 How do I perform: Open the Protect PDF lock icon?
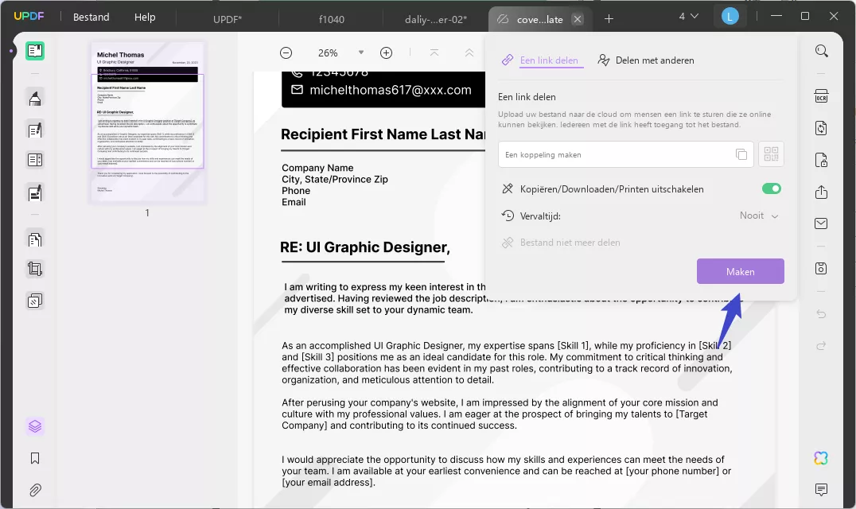point(822,160)
